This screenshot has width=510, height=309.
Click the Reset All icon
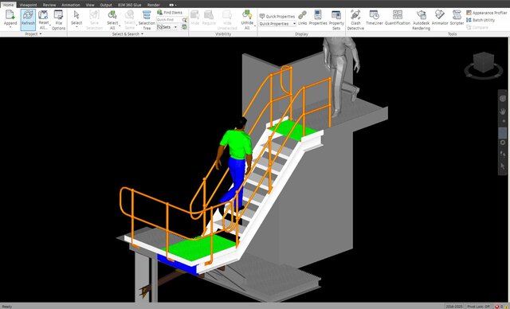coord(43,14)
